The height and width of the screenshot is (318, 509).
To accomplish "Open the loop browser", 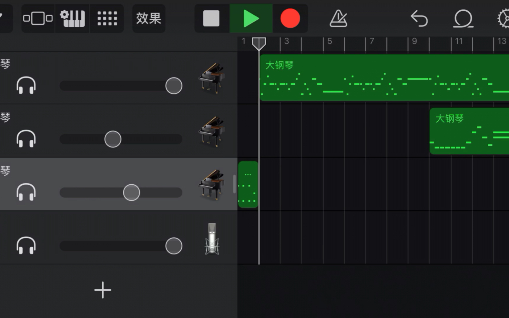I will point(463,18).
